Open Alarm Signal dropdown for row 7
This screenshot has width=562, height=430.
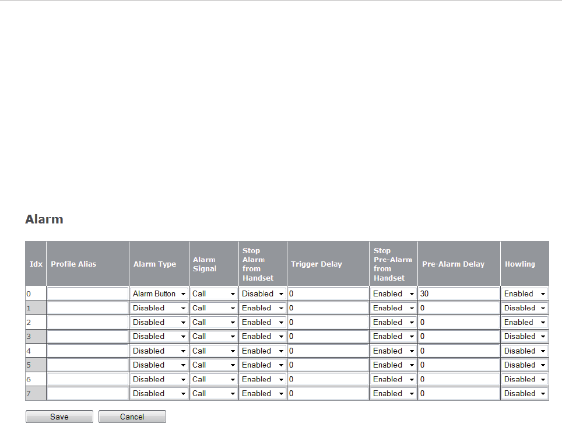pos(213,393)
